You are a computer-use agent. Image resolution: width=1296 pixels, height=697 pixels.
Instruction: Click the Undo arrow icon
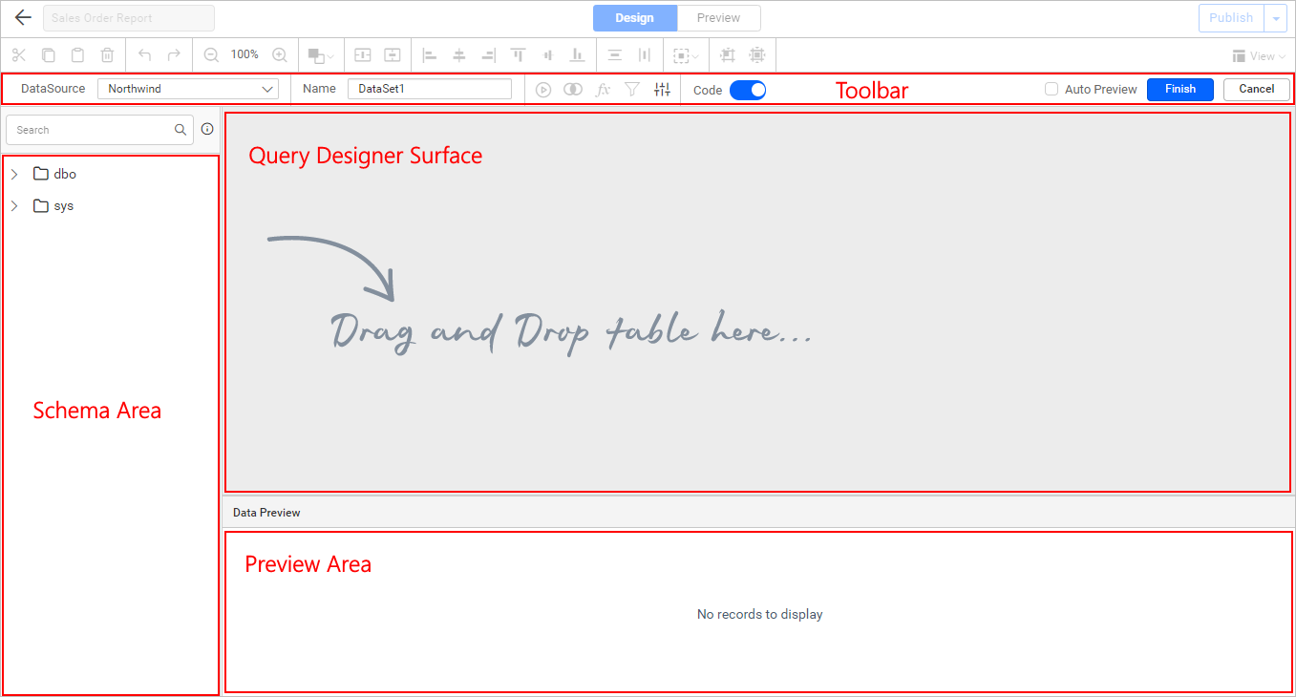pyautogui.click(x=143, y=54)
